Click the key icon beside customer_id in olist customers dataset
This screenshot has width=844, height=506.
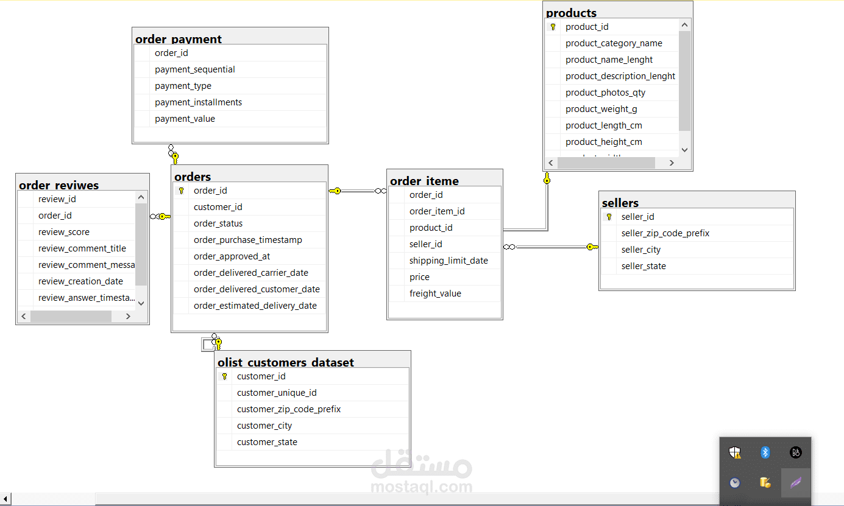tap(224, 376)
